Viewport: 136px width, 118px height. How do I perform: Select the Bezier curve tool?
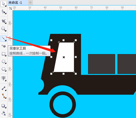pyautogui.click(x=4, y=39)
